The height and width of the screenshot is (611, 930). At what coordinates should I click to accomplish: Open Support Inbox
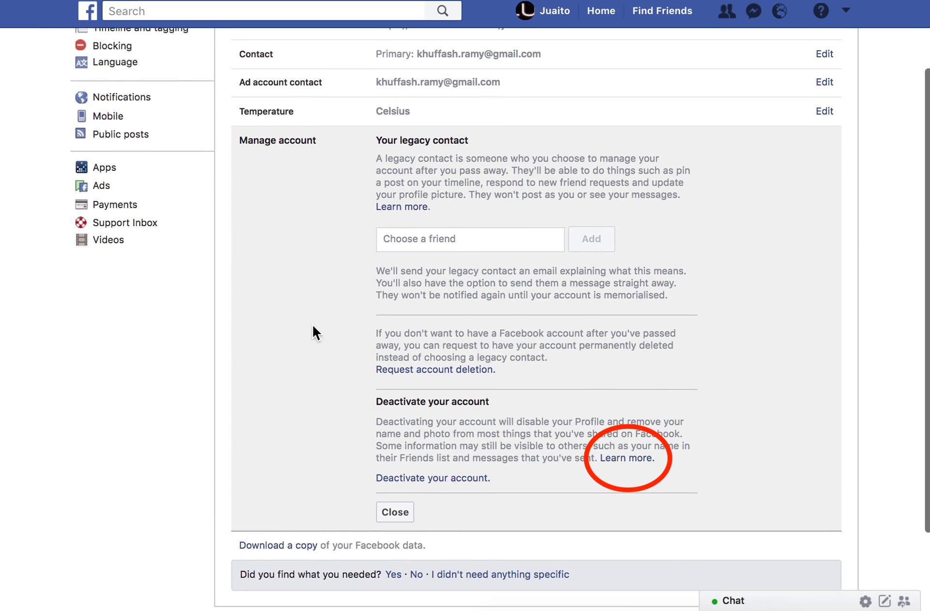125,223
